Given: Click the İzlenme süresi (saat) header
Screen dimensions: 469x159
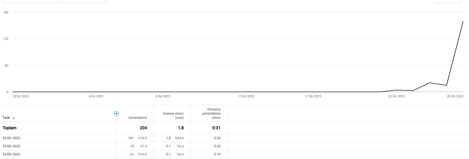Looking at the screenshot, I should [173, 116].
